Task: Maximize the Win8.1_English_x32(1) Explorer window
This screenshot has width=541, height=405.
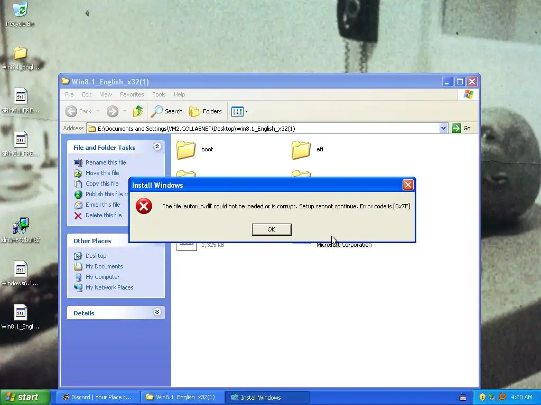Action: (460, 82)
